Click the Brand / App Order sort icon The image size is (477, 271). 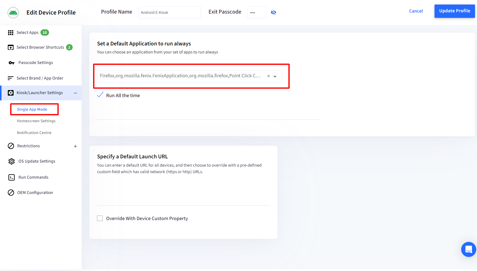pyautogui.click(x=11, y=78)
